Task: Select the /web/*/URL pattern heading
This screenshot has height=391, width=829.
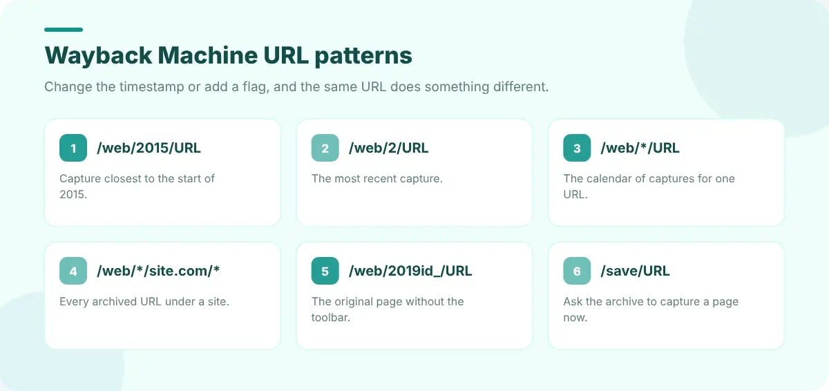Action: (640, 148)
